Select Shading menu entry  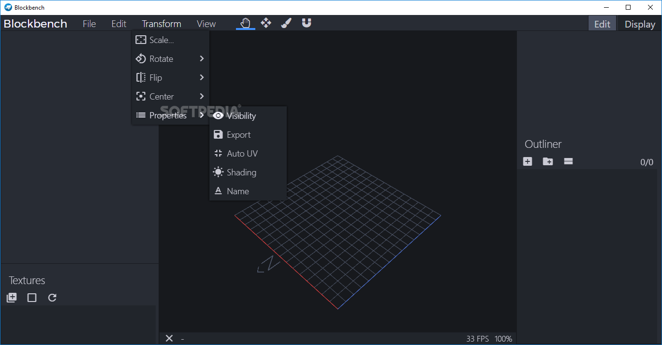point(248,172)
